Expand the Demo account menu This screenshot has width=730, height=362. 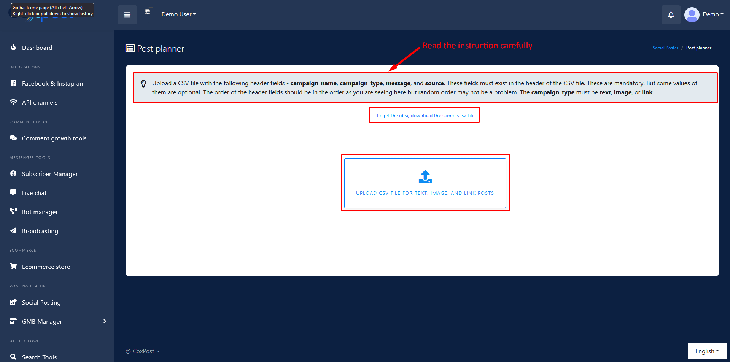713,14
